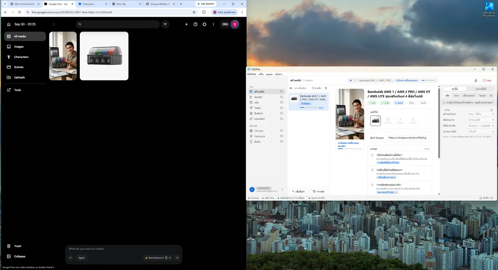This screenshot has height=270, width=498.
Task: Toggle the ภาพ step chip
Action: (385, 103)
